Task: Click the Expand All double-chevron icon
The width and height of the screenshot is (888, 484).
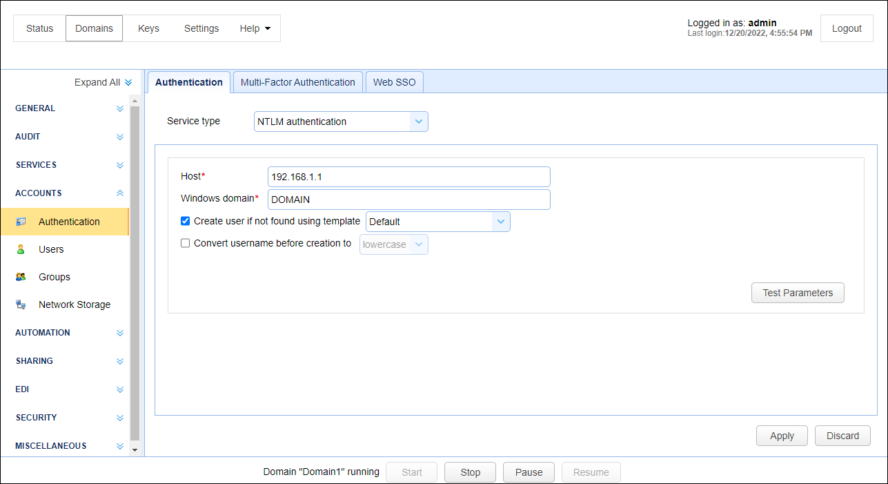Action: point(128,83)
